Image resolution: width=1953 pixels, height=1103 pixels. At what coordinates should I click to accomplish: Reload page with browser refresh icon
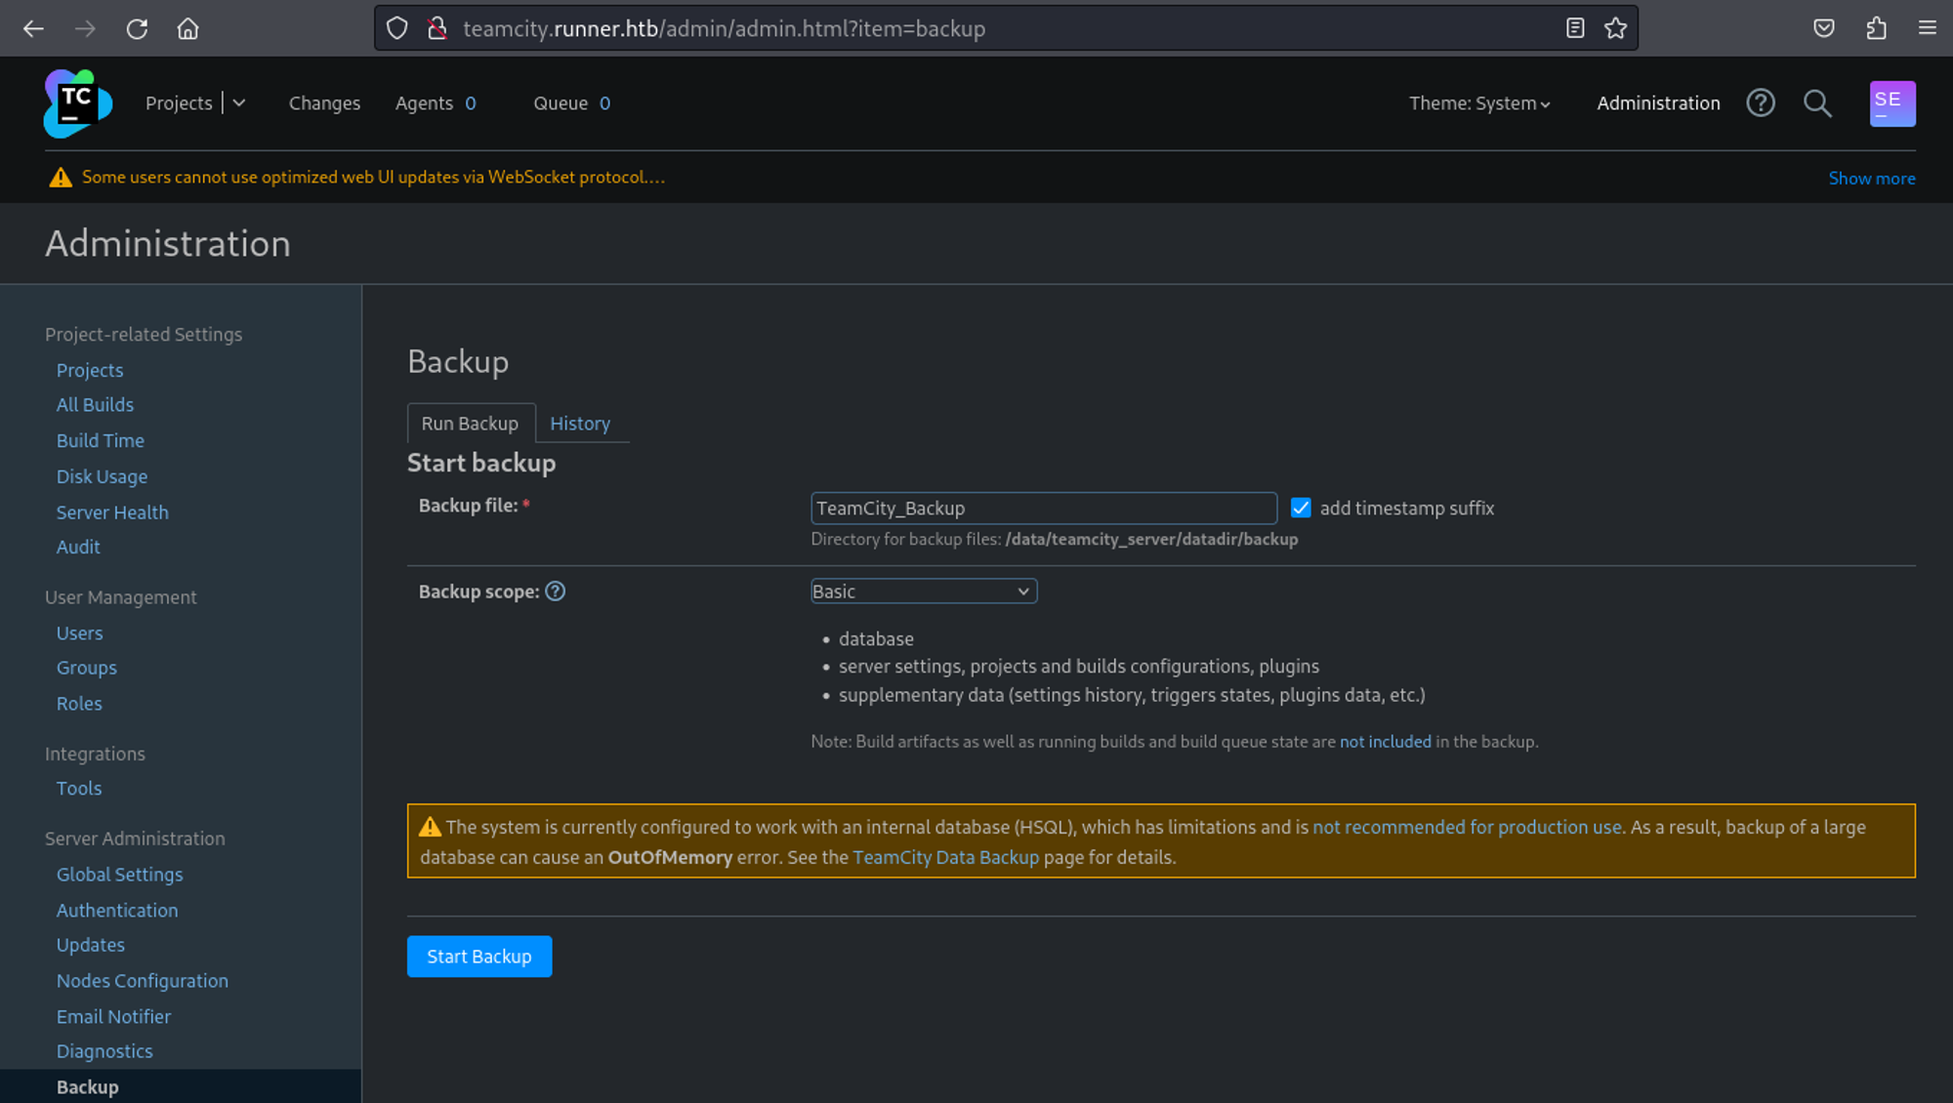[x=137, y=28]
